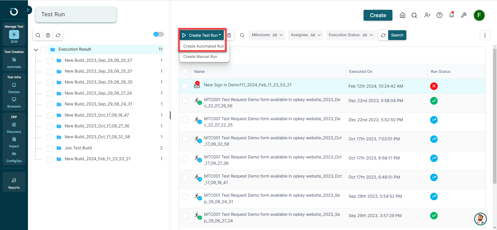Collapse the Execution Result folder

tap(36, 50)
